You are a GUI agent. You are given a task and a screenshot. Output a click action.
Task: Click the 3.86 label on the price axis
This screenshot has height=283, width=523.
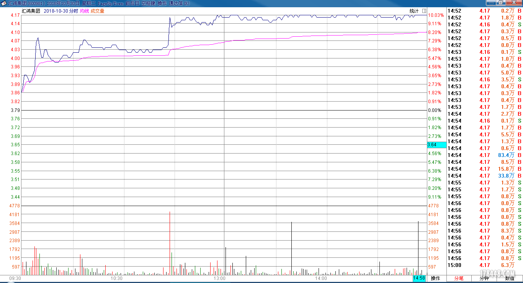click(x=15, y=93)
